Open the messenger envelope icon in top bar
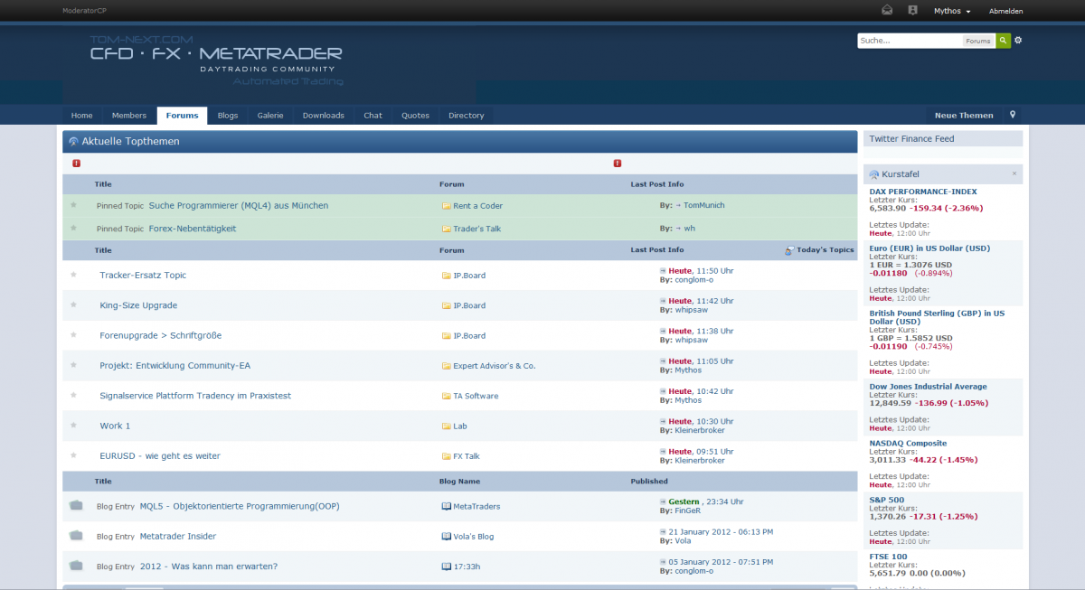This screenshot has width=1085, height=590. (887, 11)
